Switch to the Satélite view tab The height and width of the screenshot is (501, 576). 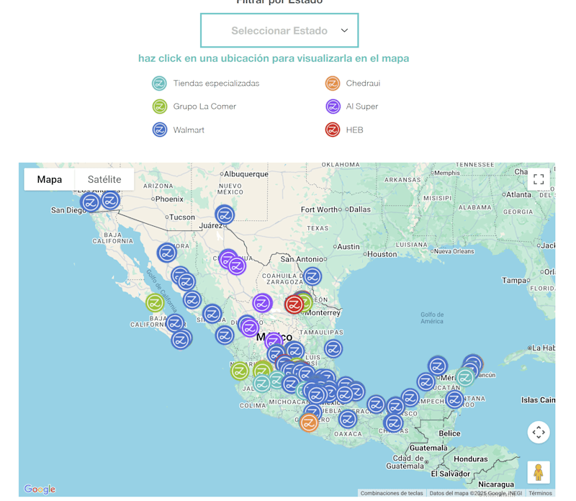click(x=104, y=179)
